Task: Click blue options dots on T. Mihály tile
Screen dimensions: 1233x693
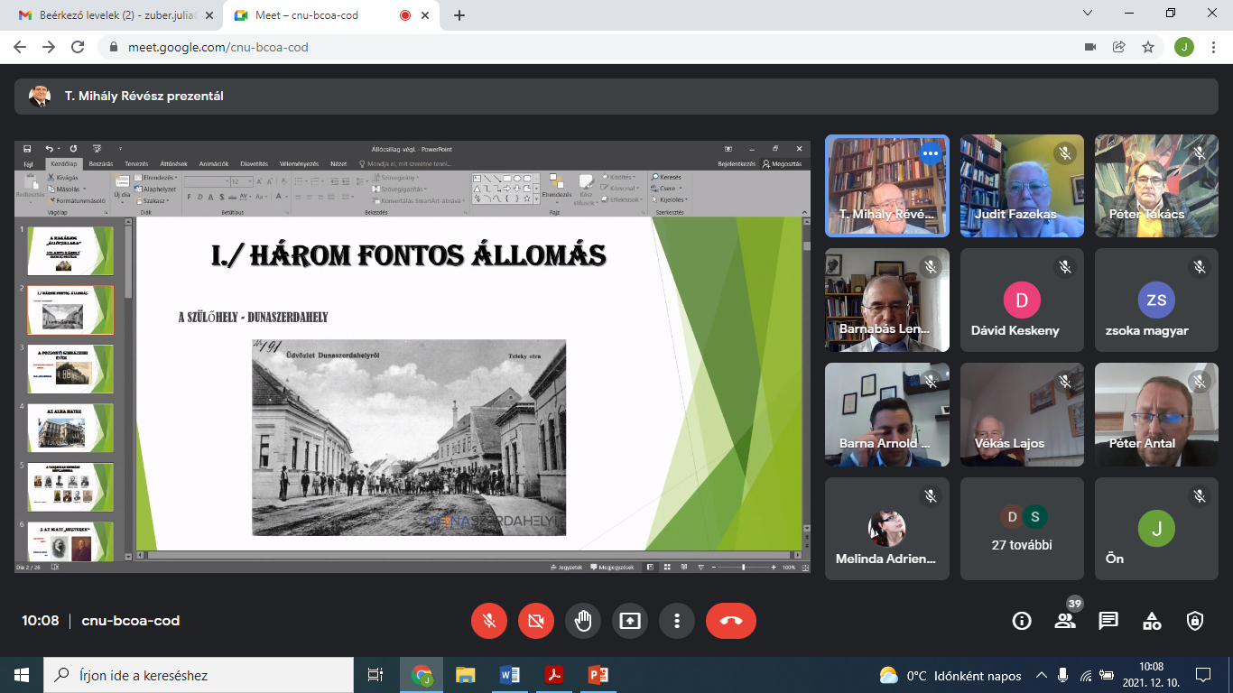Action: click(931, 153)
